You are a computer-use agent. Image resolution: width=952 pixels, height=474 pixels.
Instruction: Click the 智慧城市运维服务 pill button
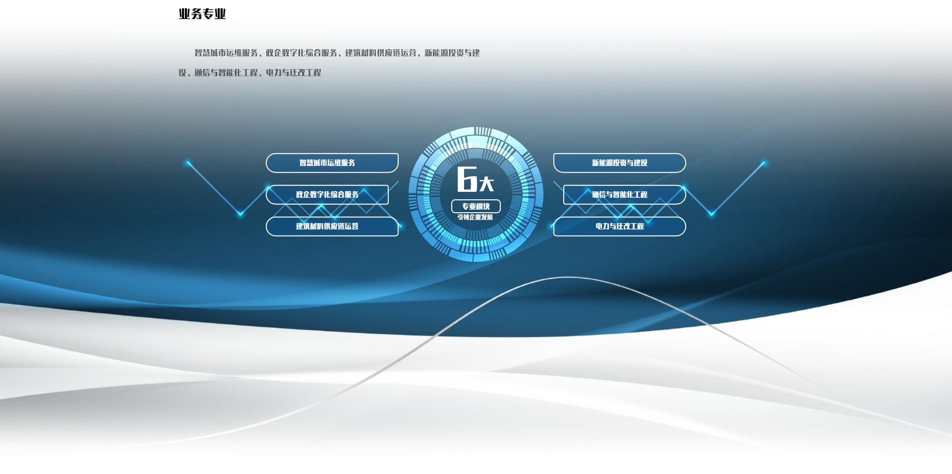(332, 163)
